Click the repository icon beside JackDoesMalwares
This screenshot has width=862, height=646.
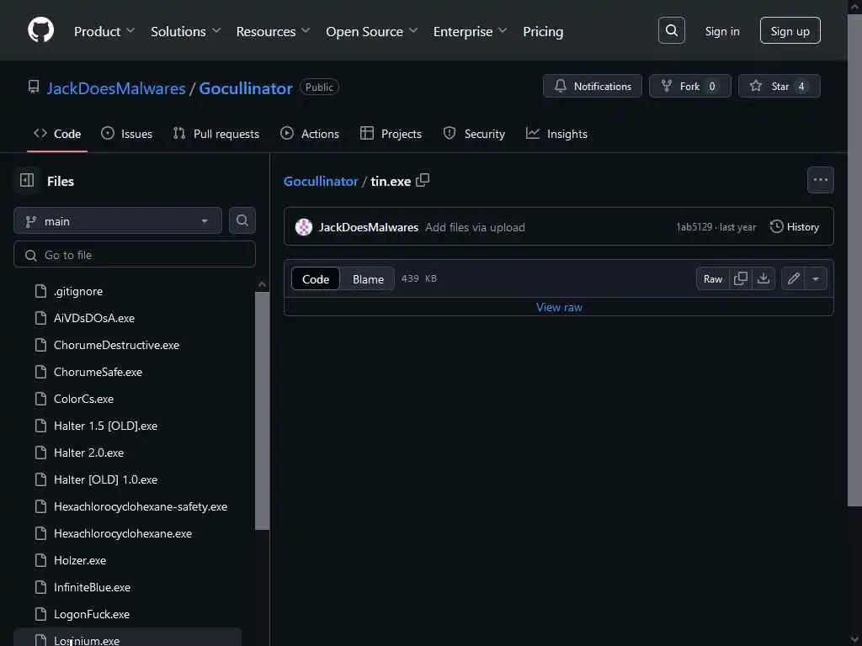[34, 87]
